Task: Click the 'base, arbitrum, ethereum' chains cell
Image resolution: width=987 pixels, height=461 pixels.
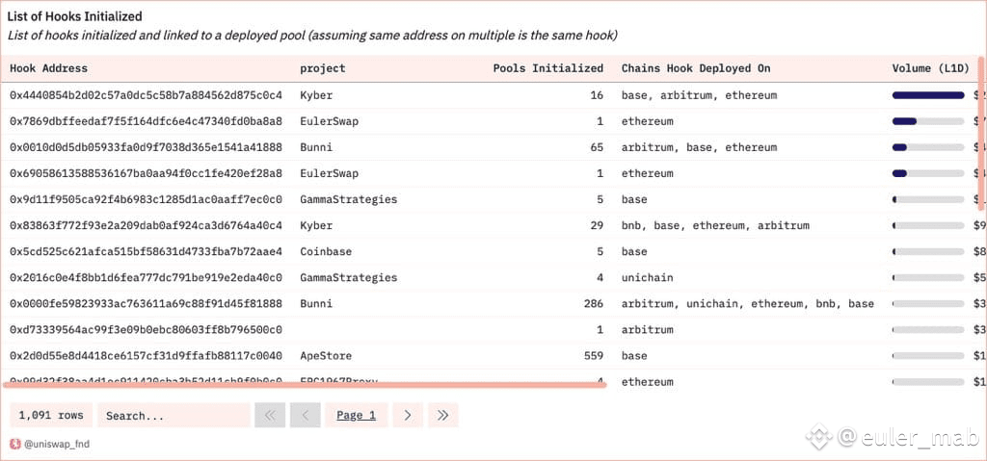Action: tap(700, 95)
